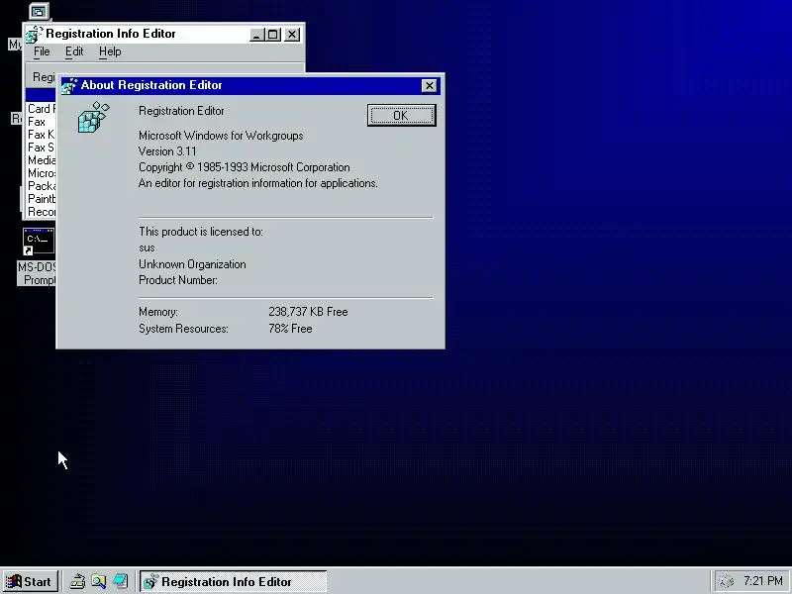Click the 'Version 3.11' text
Image resolution: width=792 pixels, height=594 pixels.
(167, 151)
